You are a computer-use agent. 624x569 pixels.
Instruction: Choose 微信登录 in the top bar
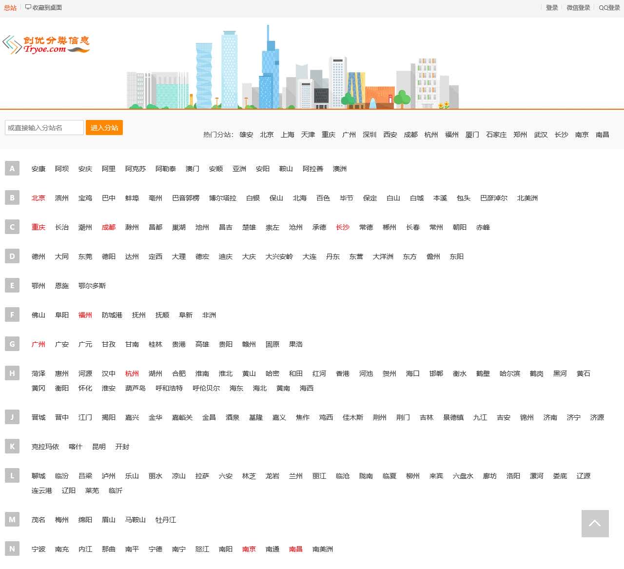coord(578,8)
